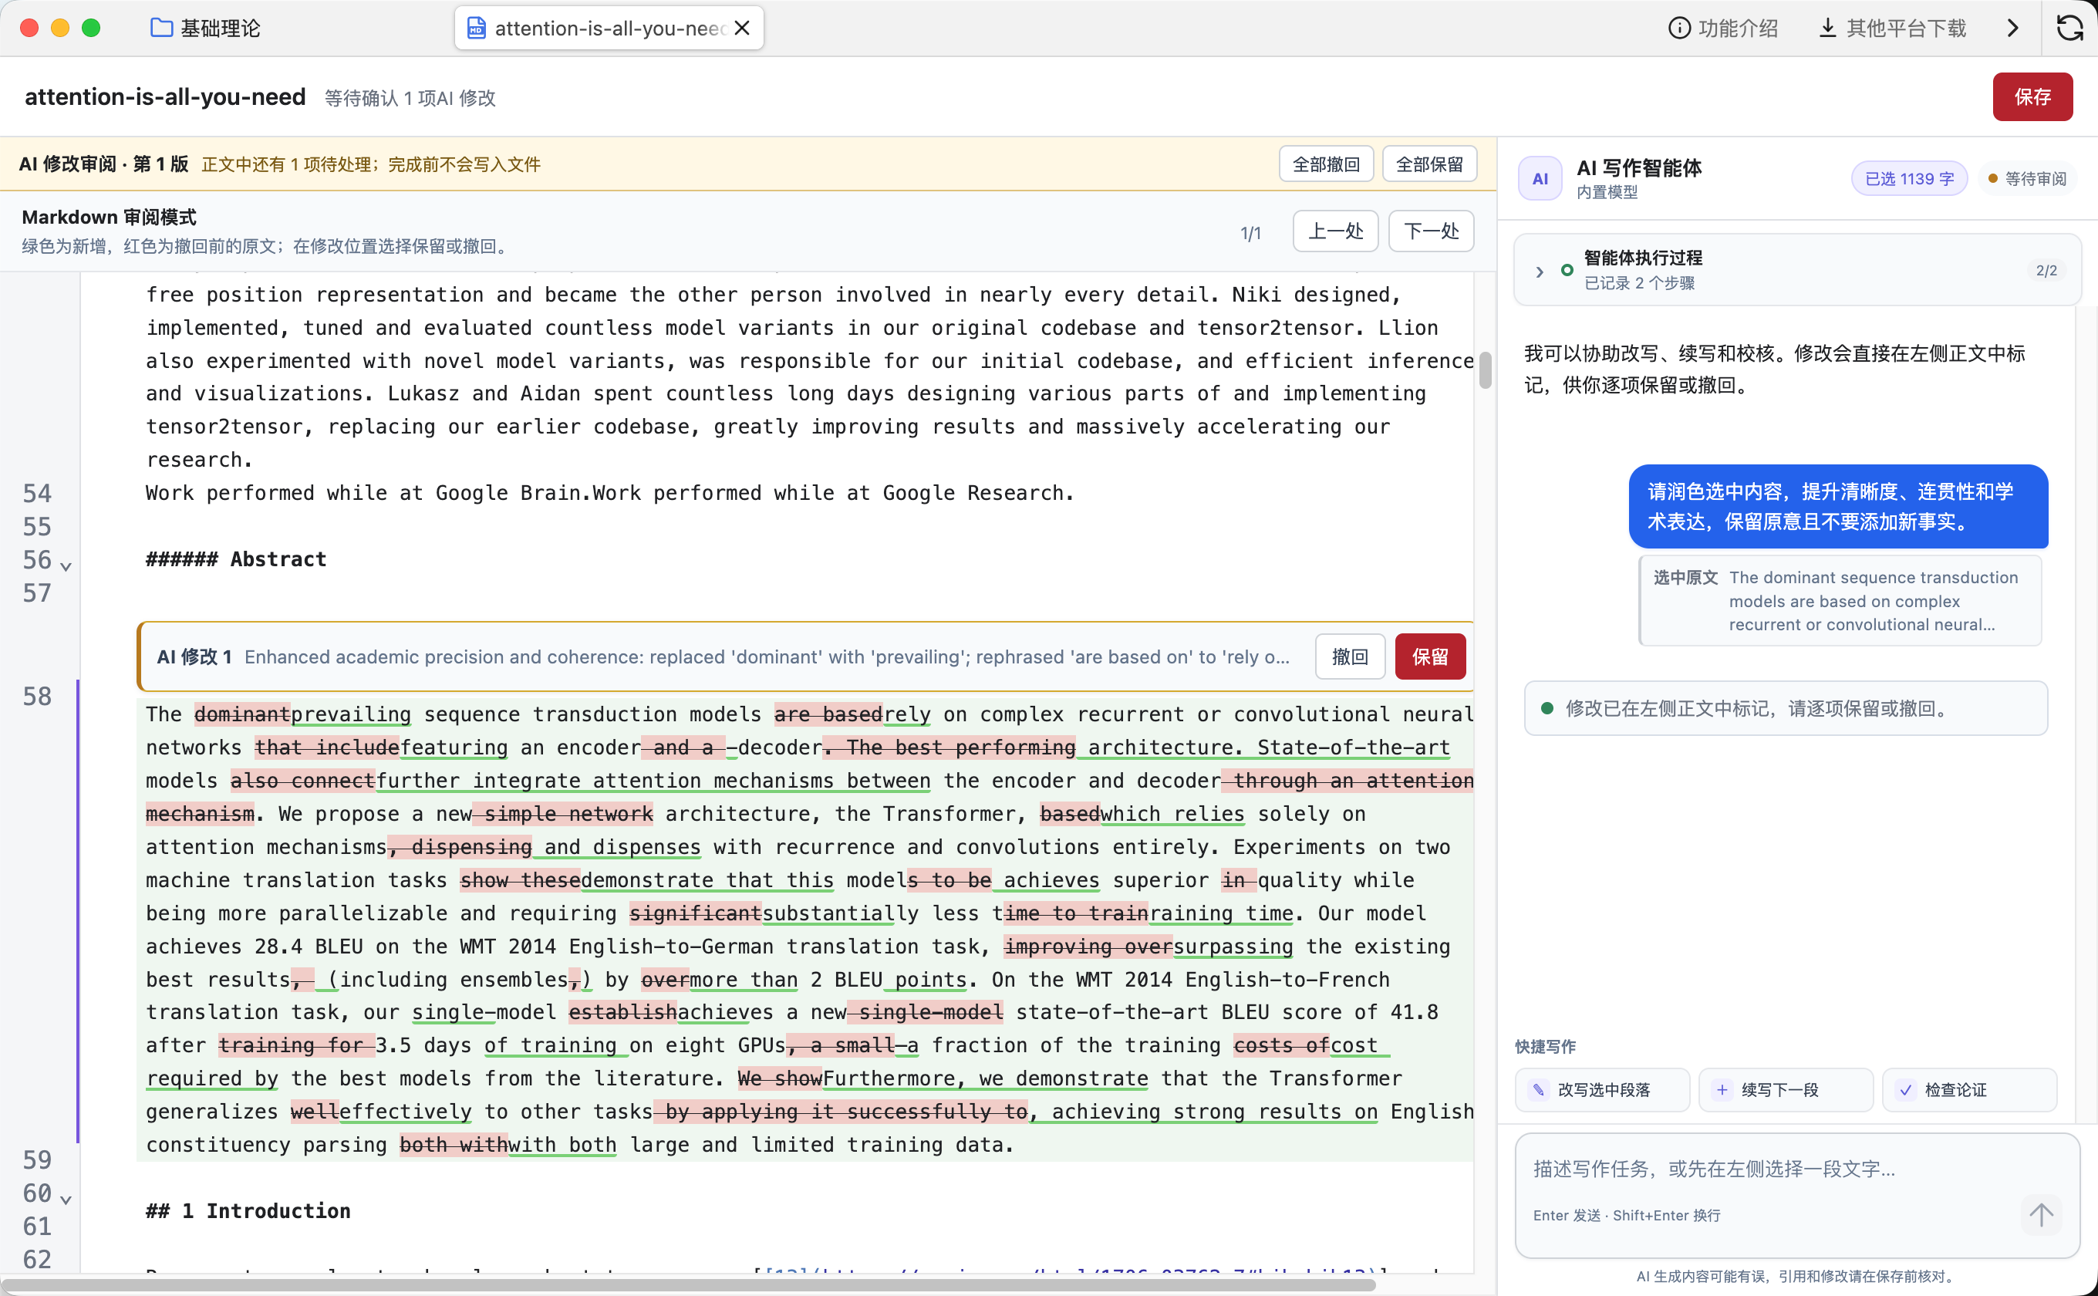Go to previous change with 上一处
This screenshot has height=1296, width=2098.
pos(1335,231)
